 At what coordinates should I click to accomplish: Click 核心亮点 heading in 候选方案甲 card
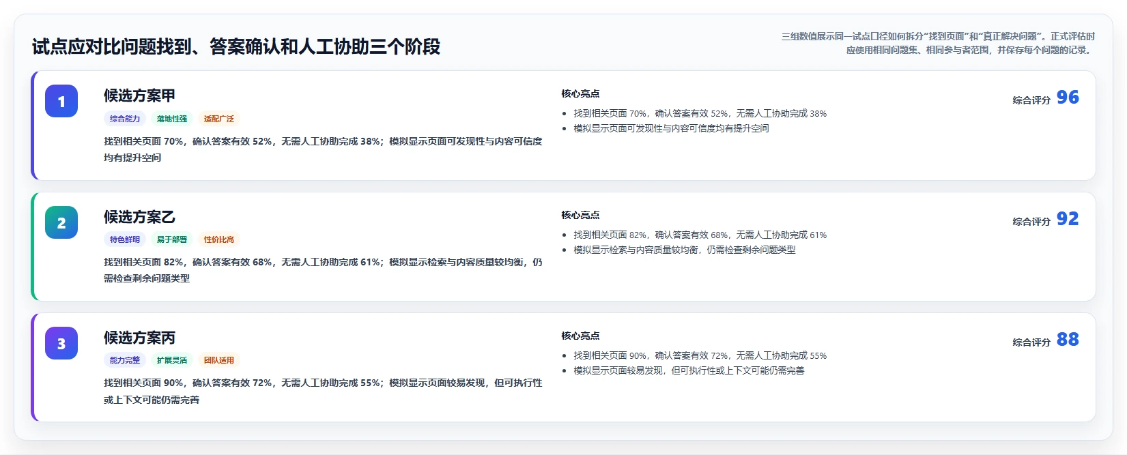[580, 93]
